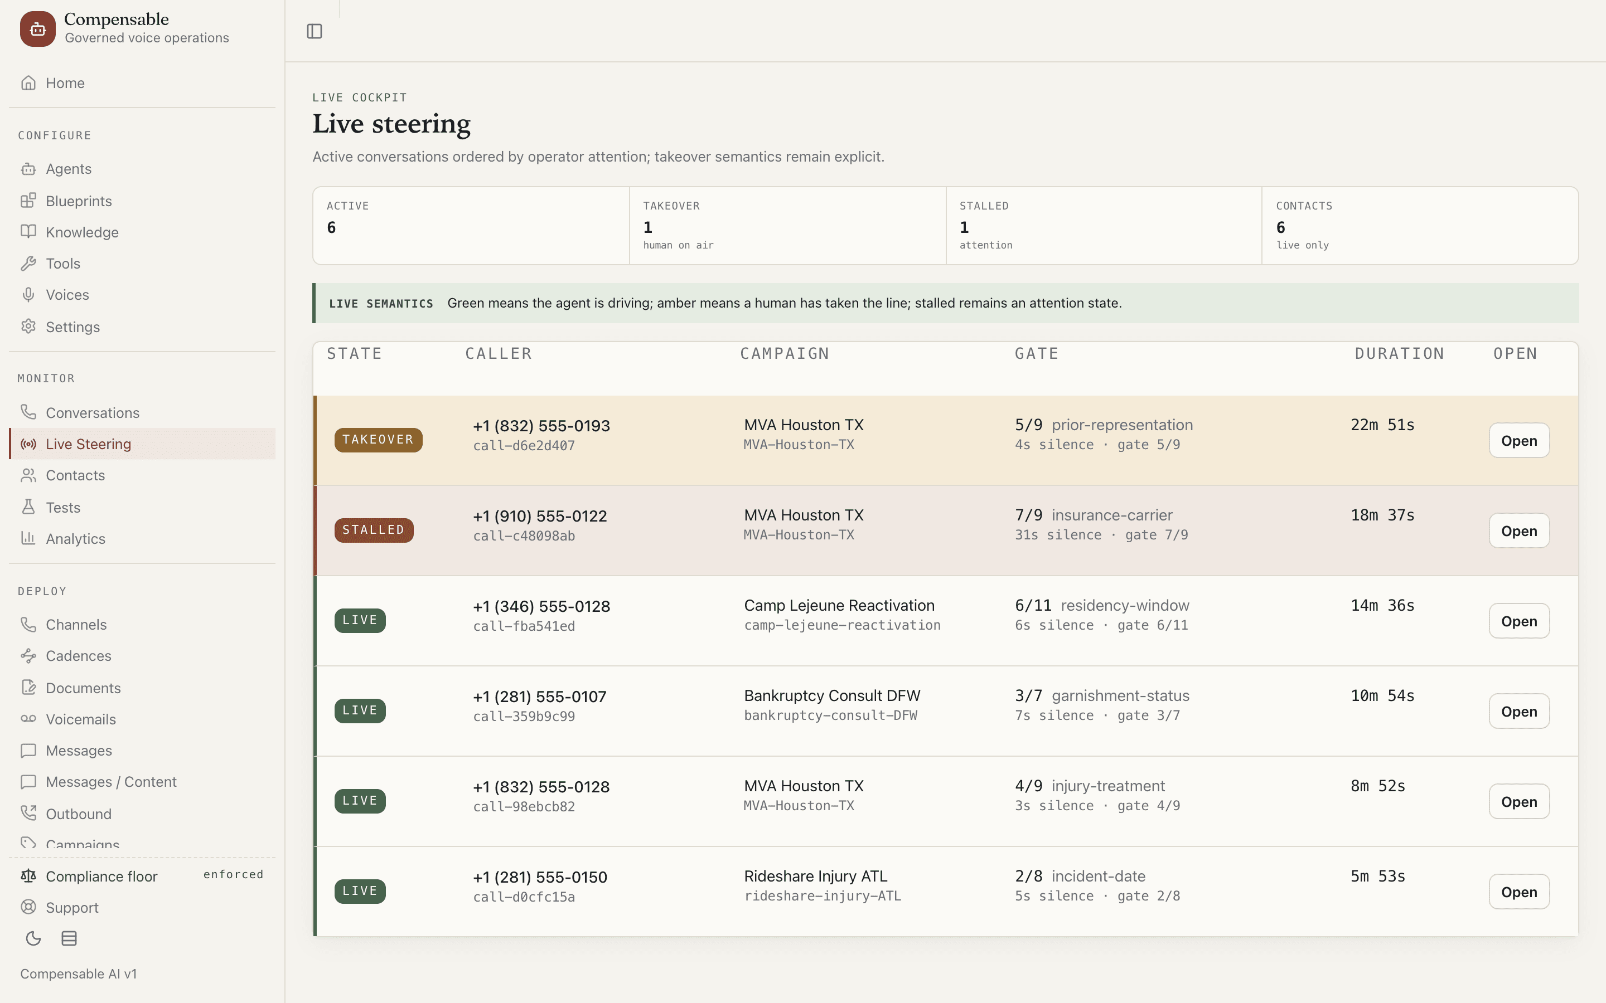The image size is (1606, 1003).
Task: Click gate text 7/9 insurance-carrier
Action: 1093,515
